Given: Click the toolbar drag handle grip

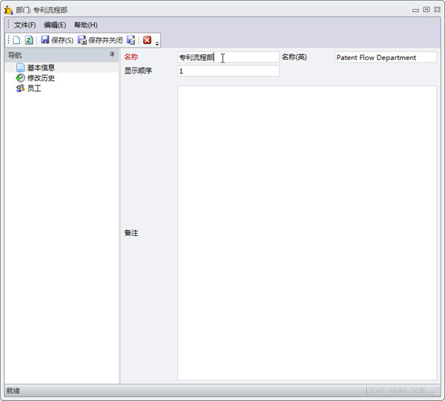Looking at the screenshot, I should 8,40.
